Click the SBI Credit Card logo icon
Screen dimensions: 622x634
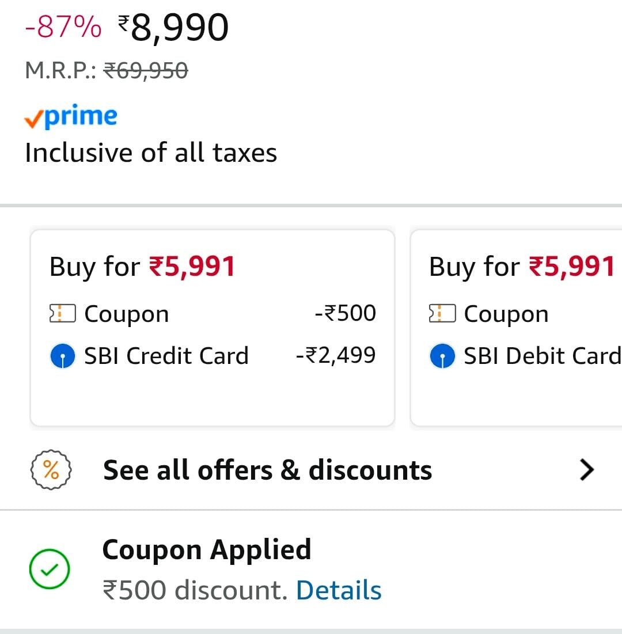click(62, 356)
